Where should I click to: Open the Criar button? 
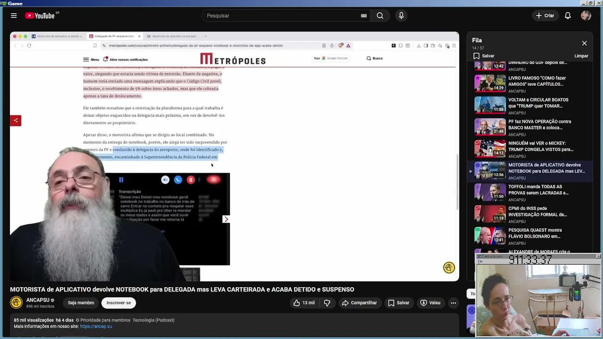point(545,16)
